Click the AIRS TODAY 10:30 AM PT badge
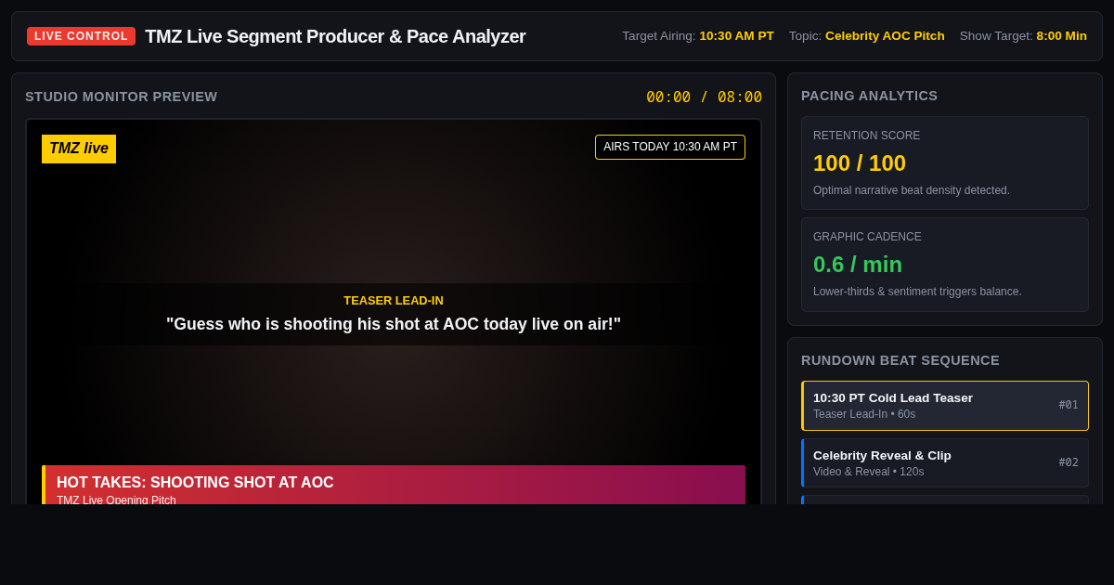Image resolution: width=1114 pixels, height=585 pixels. point(670,147)
